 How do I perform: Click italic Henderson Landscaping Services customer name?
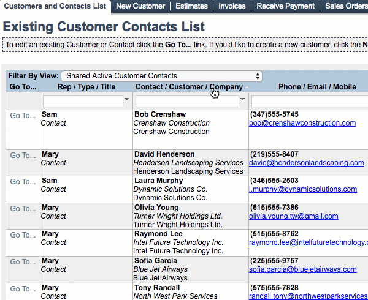[x=188, y=163]
